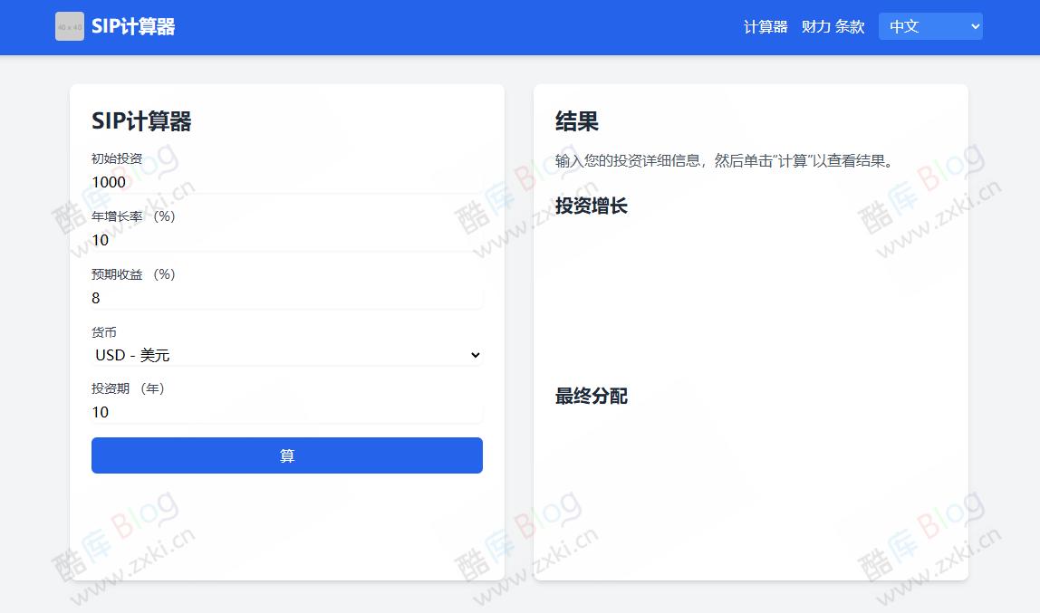The width and height of the screenshot is (1040, 613).
Task: Open the 中文 language dropdown
Action: point(930,26)
